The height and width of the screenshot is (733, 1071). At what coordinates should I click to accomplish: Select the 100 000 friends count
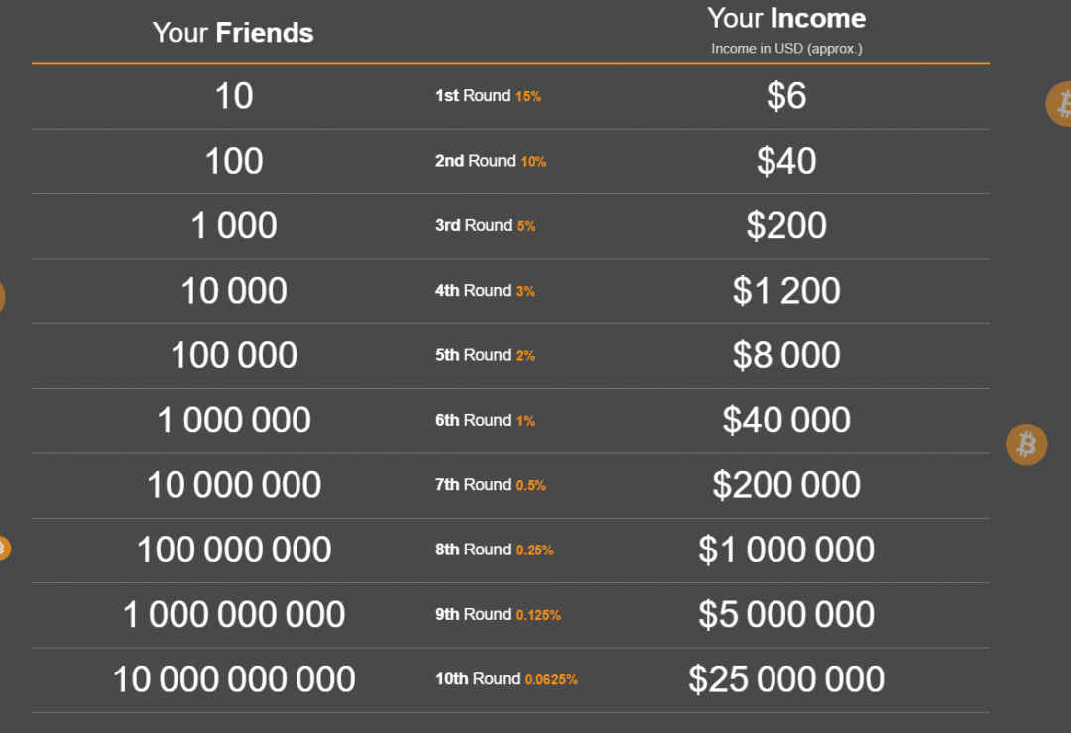(x=234, y=355)
